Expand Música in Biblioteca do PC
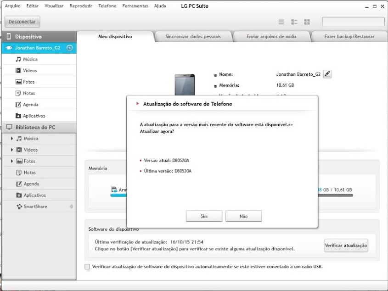 pyautogui.click(x=11, y=139)
